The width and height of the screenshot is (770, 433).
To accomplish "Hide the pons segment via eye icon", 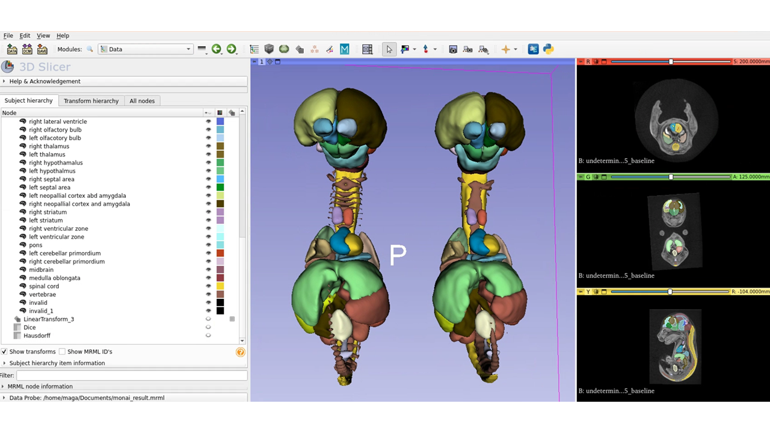I will click(x=209, y=245).
